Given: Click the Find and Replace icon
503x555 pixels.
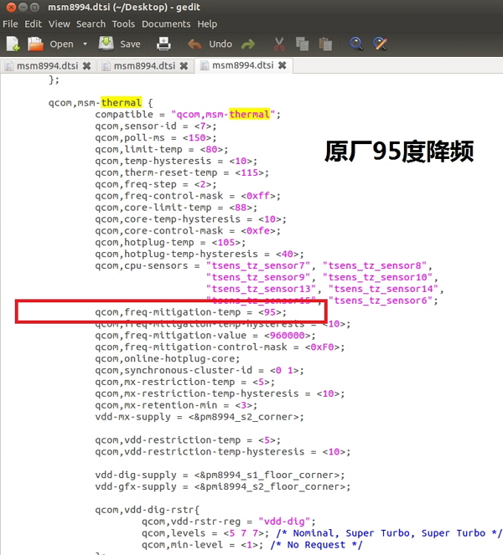Looking at the screenshot, I should pos(380,44).
